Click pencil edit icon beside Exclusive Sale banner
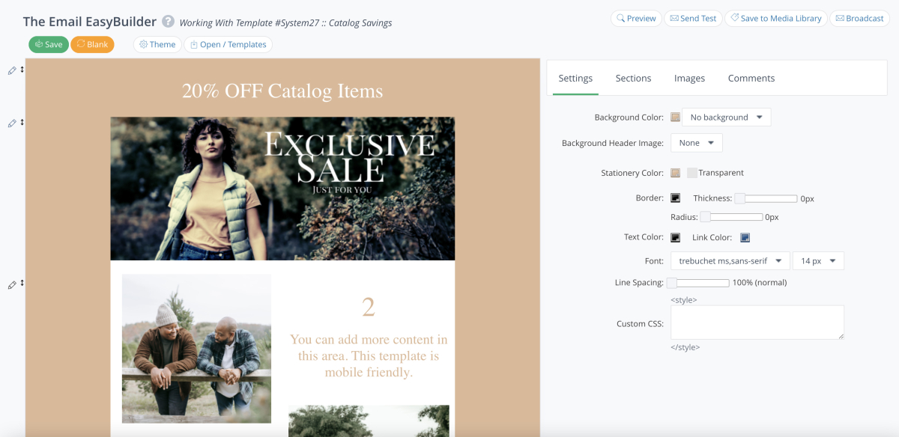Viewport: 899px width, 437px height. [x=12, y=123]
